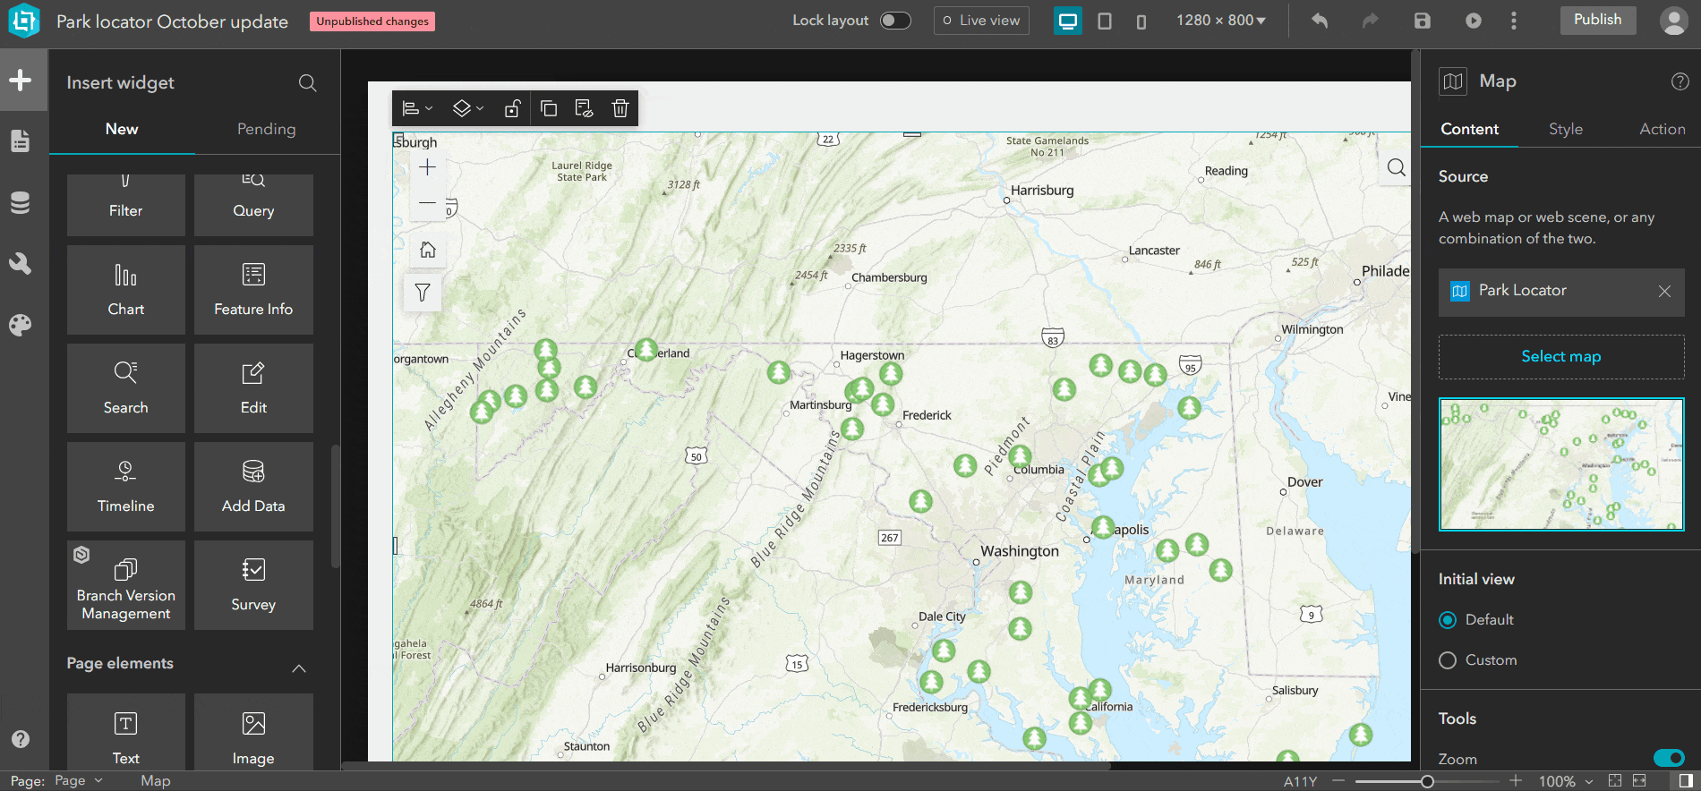This screenshot has height=791, width=1701.
Task: Lock the selected map widget position
Action: coord(512,108)
